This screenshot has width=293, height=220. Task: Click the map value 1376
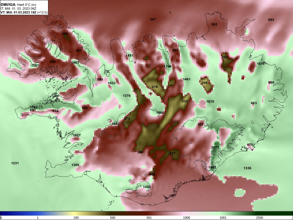point(127,96)
